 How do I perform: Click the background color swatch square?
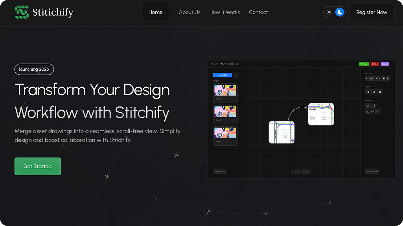[x=373, y=105]
